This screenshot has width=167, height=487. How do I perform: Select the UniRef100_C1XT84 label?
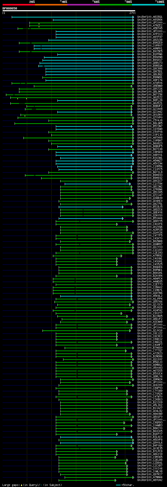(x=150, y=184)
